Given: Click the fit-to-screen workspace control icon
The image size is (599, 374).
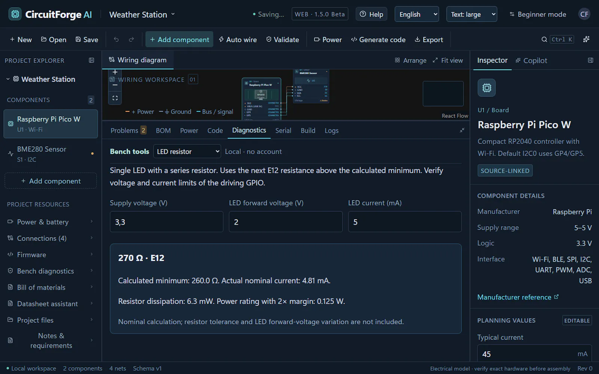Looking at the screenshot, I should pyautogui.click(x=115, y=98).
